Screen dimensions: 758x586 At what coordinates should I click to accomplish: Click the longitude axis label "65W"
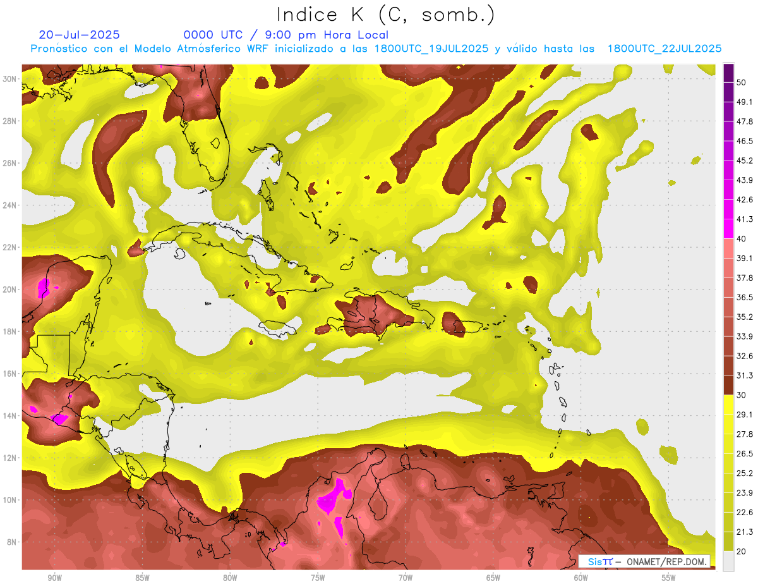[493, 578]
